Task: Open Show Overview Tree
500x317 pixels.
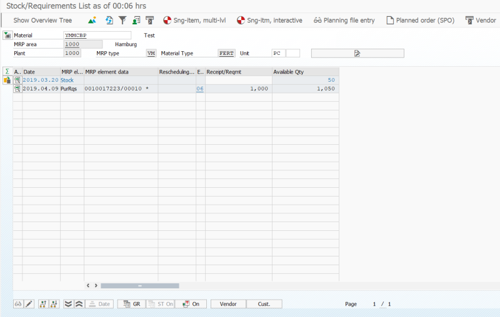Action: point(42,21)
